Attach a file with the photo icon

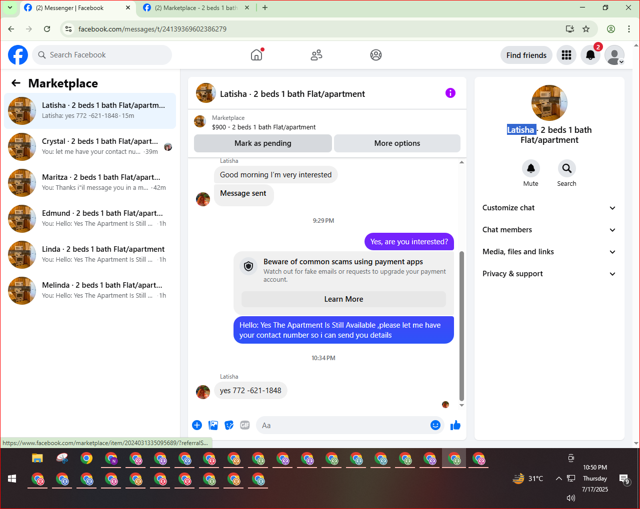pyautogui.click(x=213, y=425)
